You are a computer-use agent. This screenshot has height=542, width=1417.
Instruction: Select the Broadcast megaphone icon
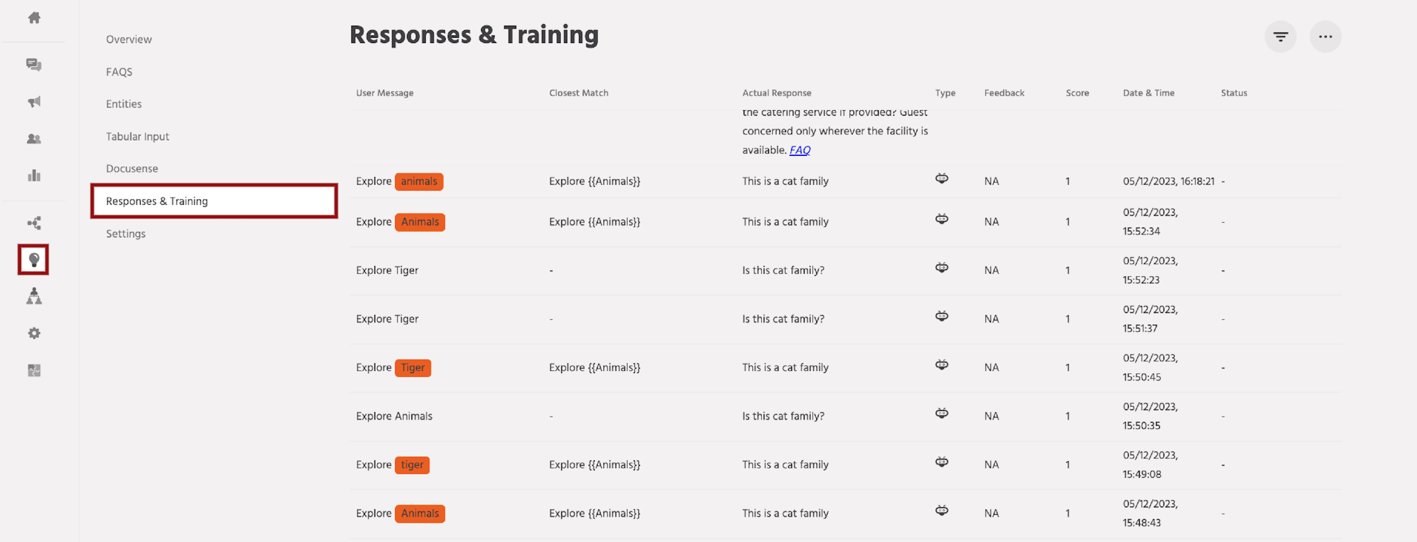(x=34, y=101)
